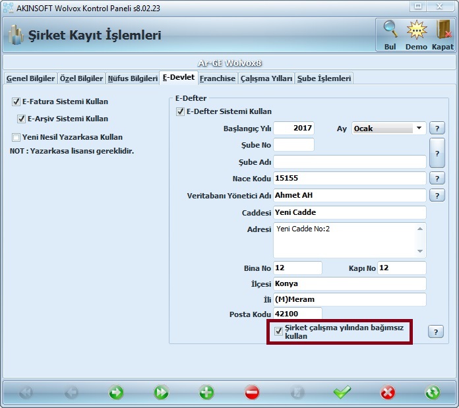Toggle E-Fatura Sistemi Kullan checkbox
459x408 pixels.
pos(16,102)
